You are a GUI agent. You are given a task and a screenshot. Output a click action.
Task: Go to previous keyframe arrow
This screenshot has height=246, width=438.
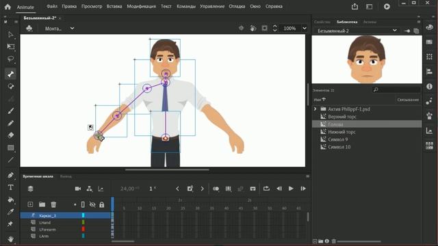coord(177,189)
